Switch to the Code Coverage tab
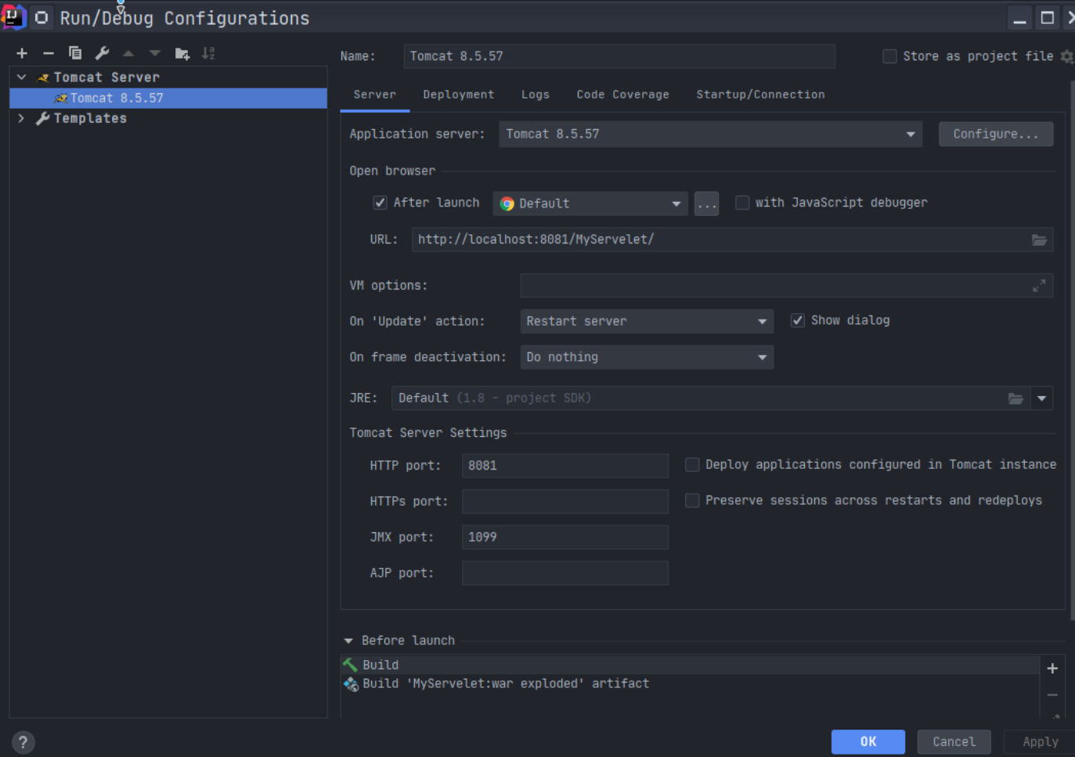 (623, 95)
